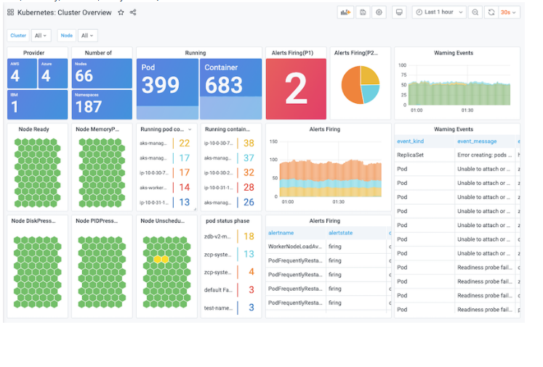This screenshot has width=543, height=367.
Task: Open the Node DiskPress... panel title
Action: pyautogui.click(x=33, y=220)
